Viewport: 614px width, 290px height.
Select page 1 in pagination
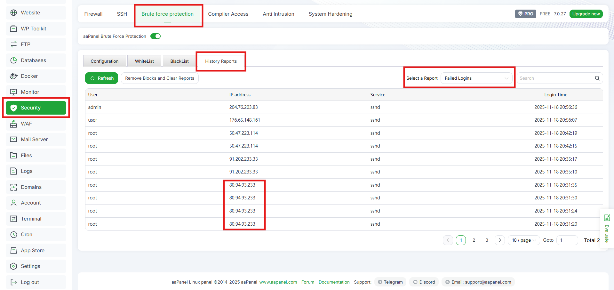(x=461, y=240)
